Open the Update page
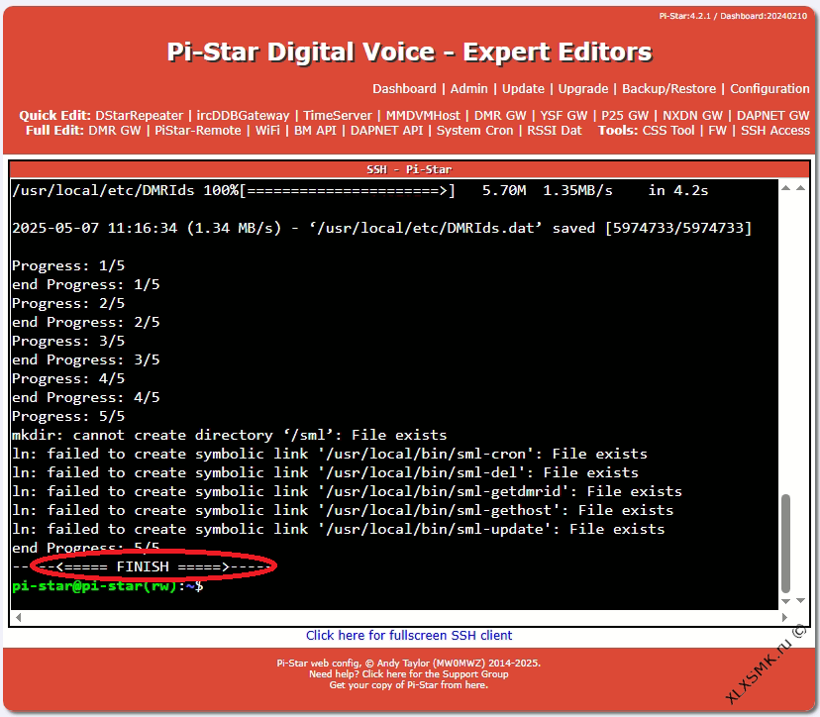This screenshot has width=820, height=717. tap(523, 89)
